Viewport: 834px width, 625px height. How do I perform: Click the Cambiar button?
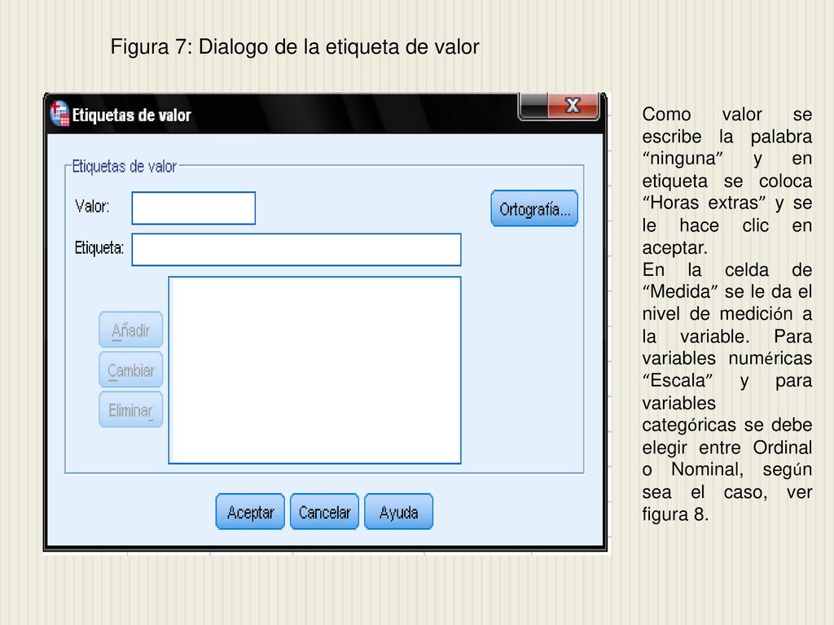pos(131,369)
